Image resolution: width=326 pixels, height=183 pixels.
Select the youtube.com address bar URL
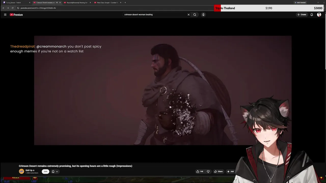point(38,8)
